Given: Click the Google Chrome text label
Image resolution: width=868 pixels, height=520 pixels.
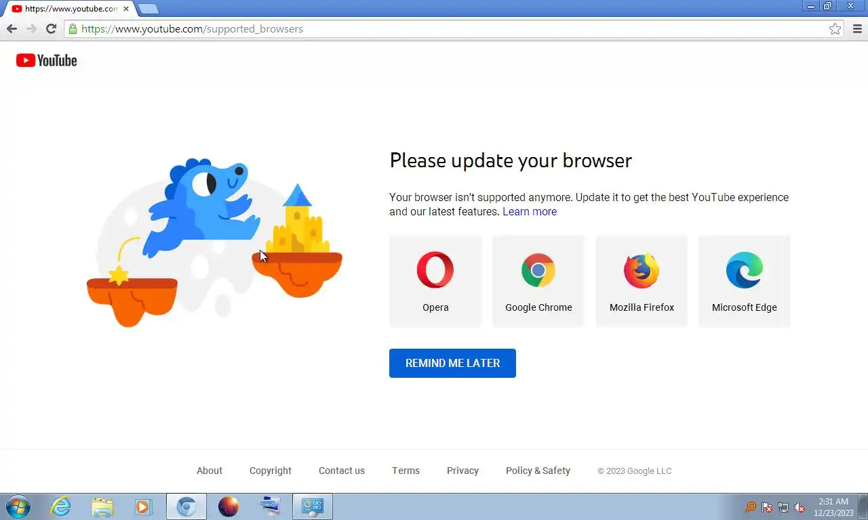Looking at the screenshot, I should click(538, 307).
